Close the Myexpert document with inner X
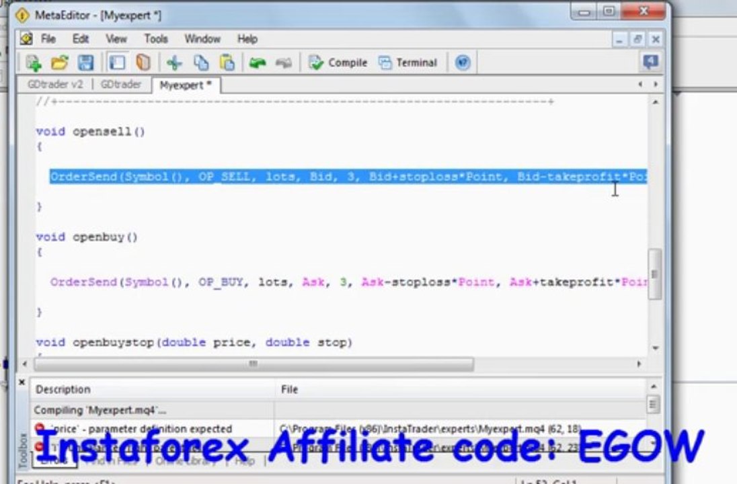Viewport: 737px width, 484px height. pos(656,40)
